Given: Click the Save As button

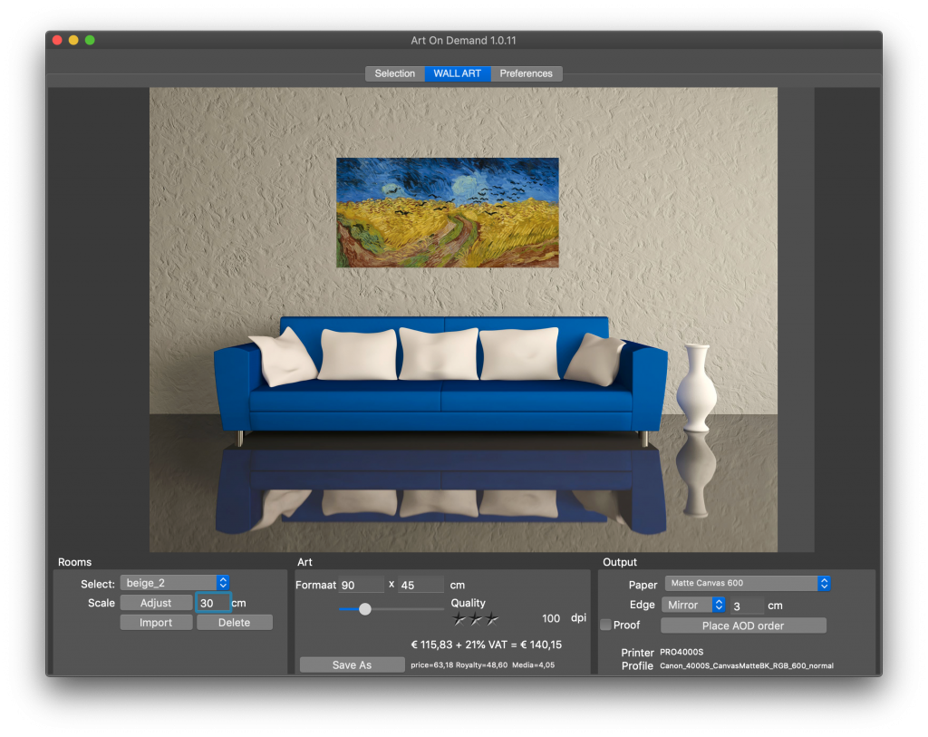Looking at the screenshot, I should coord(353,664).
